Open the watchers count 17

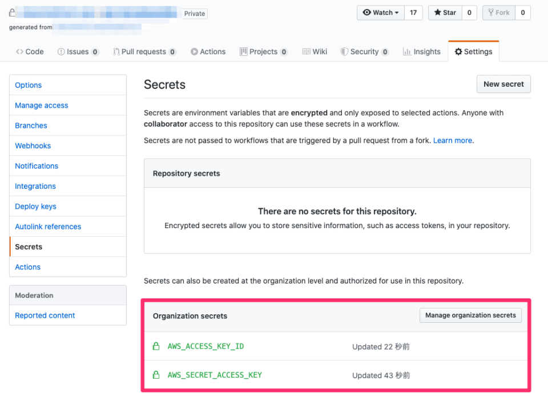point(413,13)
